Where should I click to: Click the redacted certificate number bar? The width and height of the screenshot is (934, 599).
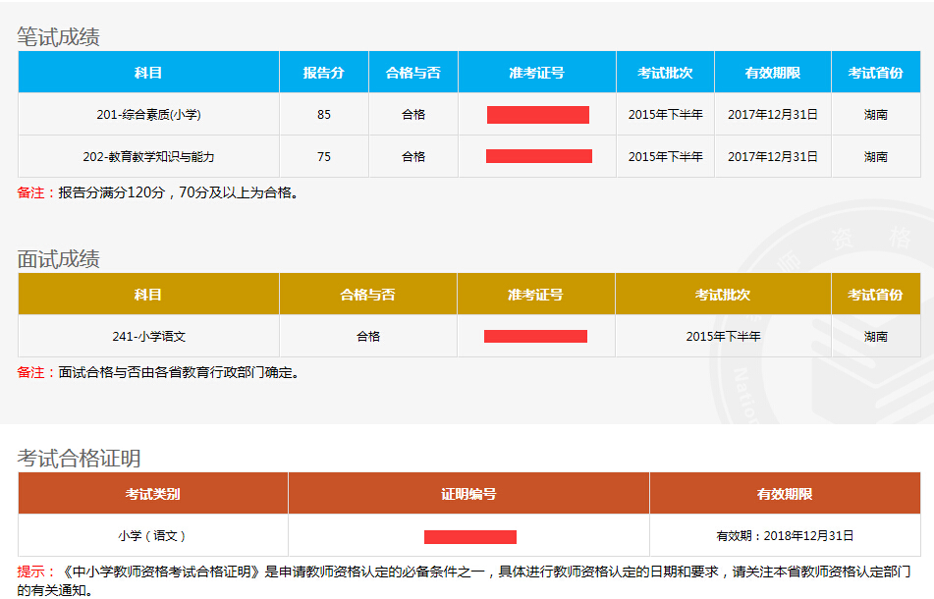[x=469, y=537]
